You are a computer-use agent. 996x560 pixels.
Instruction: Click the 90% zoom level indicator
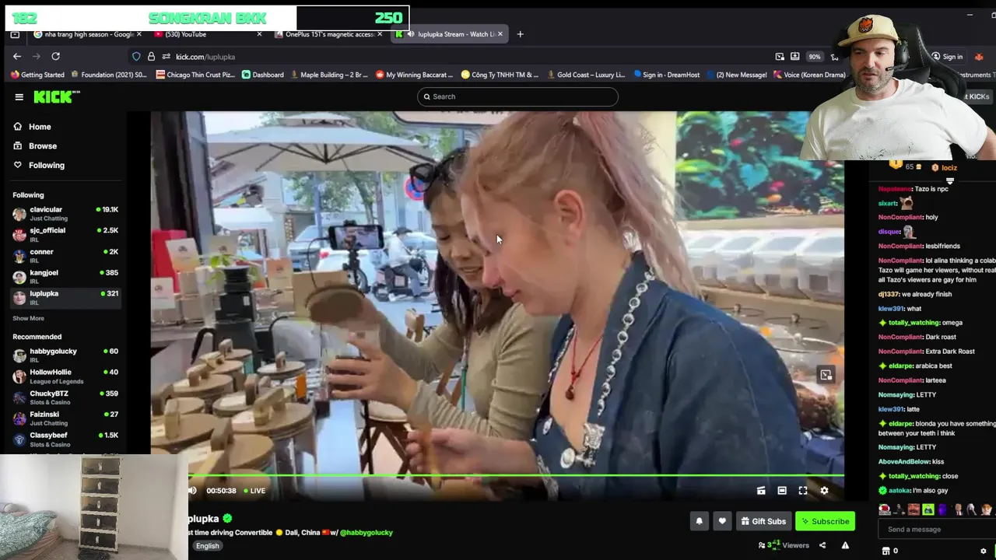coord(814,57)
